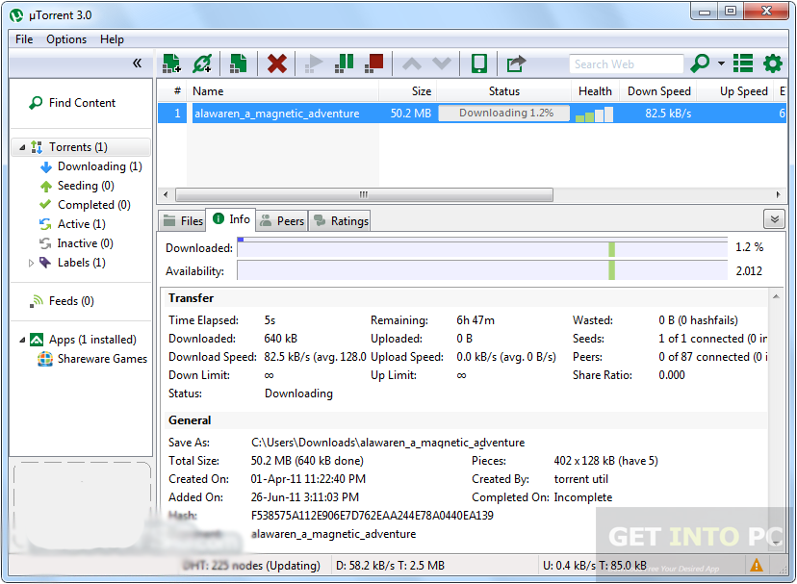Click the Downloaded pieces bar

point(482,248)
